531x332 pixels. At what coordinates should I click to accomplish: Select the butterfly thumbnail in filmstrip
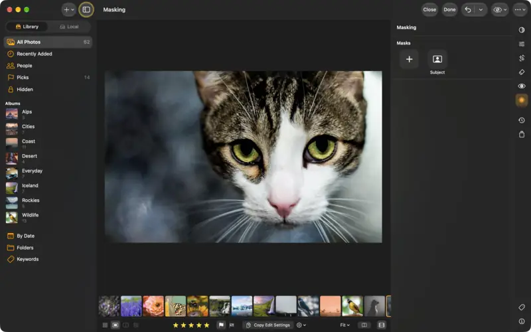coord(175,306)
